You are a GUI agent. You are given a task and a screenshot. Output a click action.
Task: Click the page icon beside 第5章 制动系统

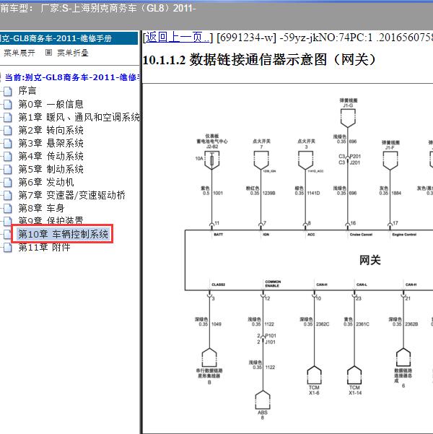(8, 170)
